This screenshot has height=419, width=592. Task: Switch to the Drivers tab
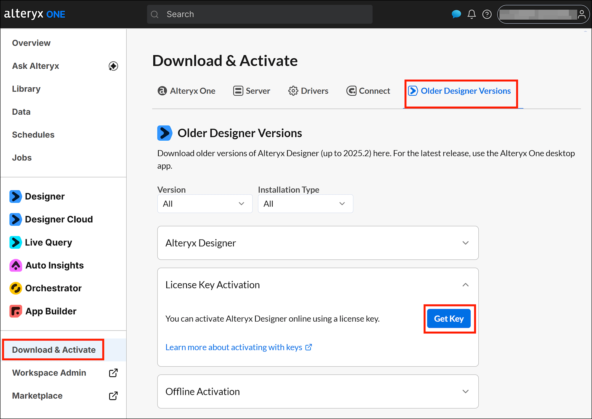click(308, 91)
